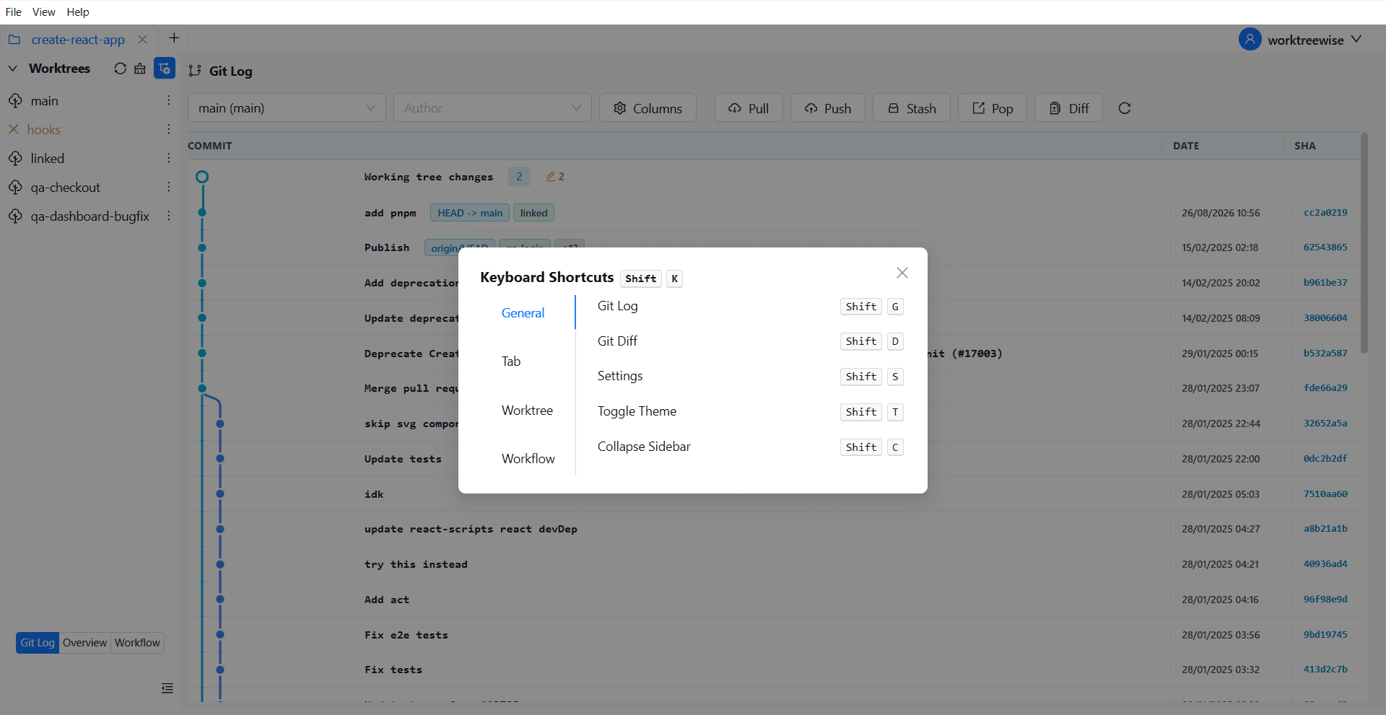Click the Push button

pos(828,108)
